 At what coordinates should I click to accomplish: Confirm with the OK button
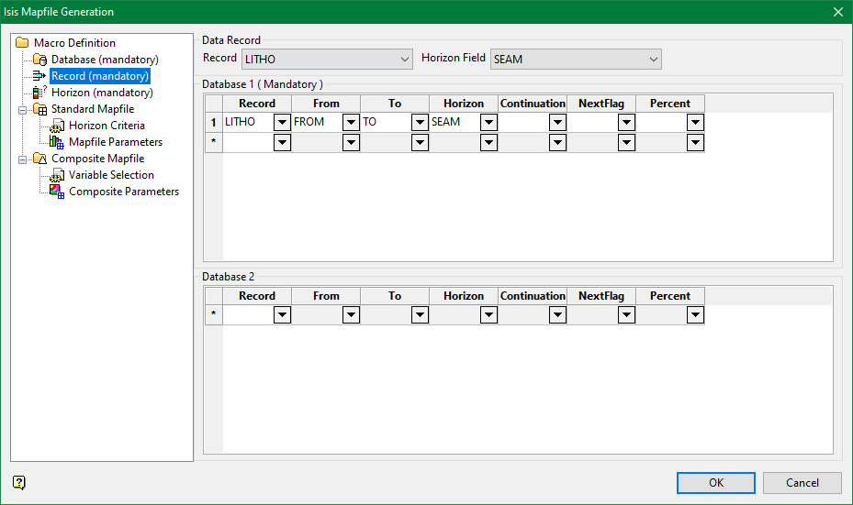point(716,483)
